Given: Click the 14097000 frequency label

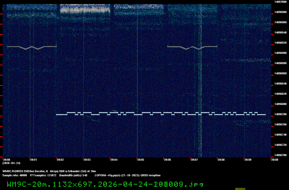Looking at the screenshot, I should [281, 2].
